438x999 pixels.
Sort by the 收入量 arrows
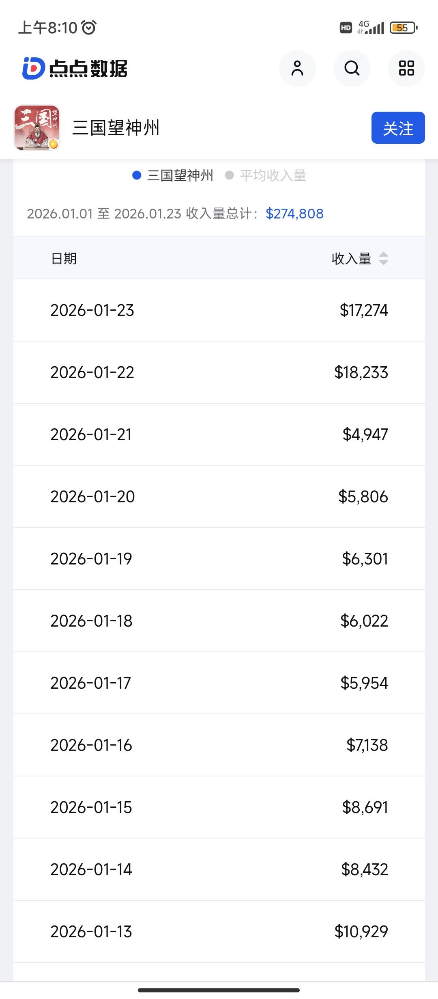[383, 258]
